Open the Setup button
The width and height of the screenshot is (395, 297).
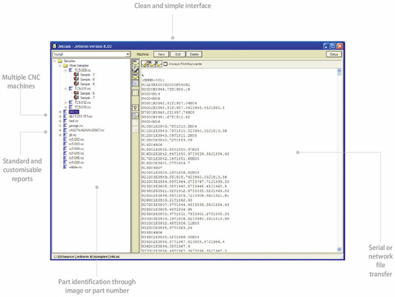(334, 54)
